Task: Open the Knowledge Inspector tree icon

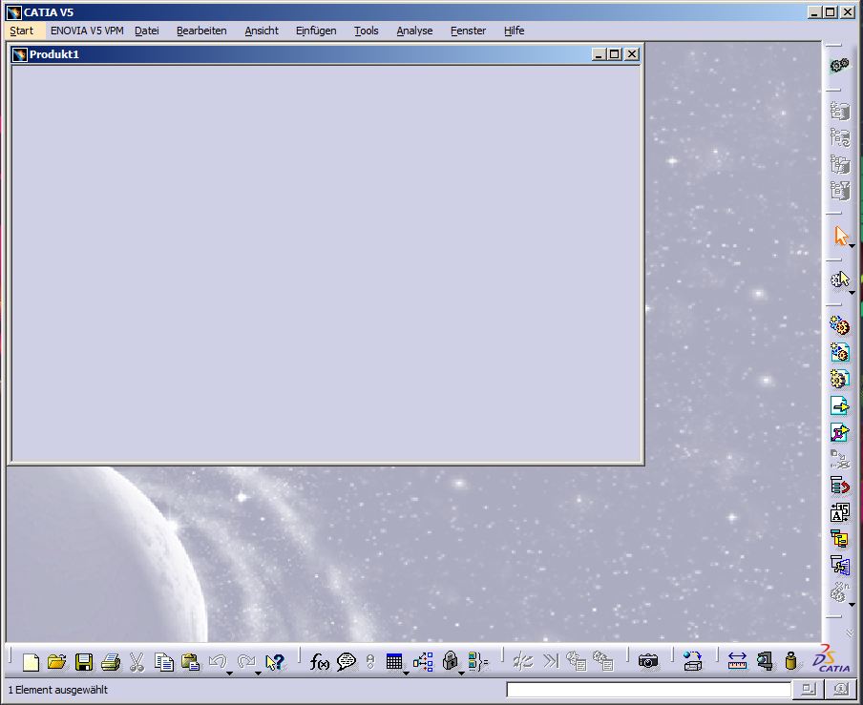Action: 423,661
